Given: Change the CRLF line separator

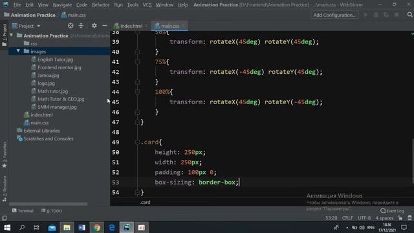Looking at the screenshot, I should [347, 218].
